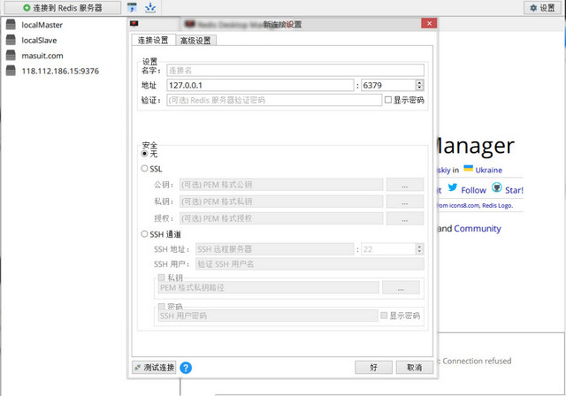Click the Ukraine link in main window

tap(489, 171)
